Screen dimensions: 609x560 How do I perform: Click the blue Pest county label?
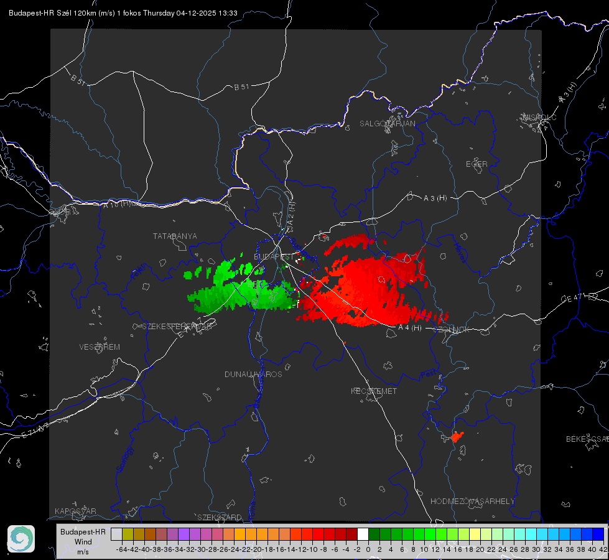428,375
